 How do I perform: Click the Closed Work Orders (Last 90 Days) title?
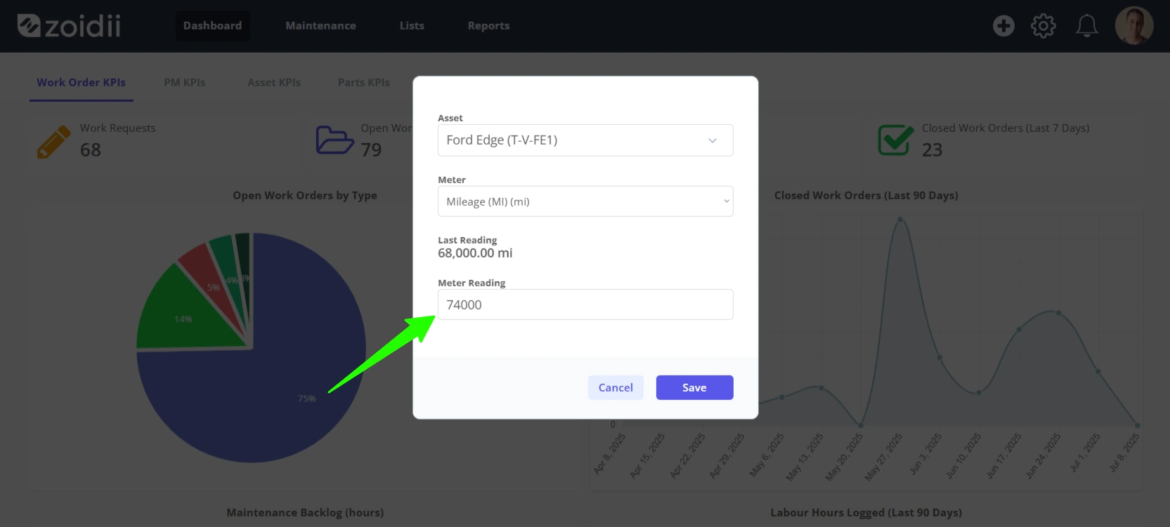[x=866, y=196]
